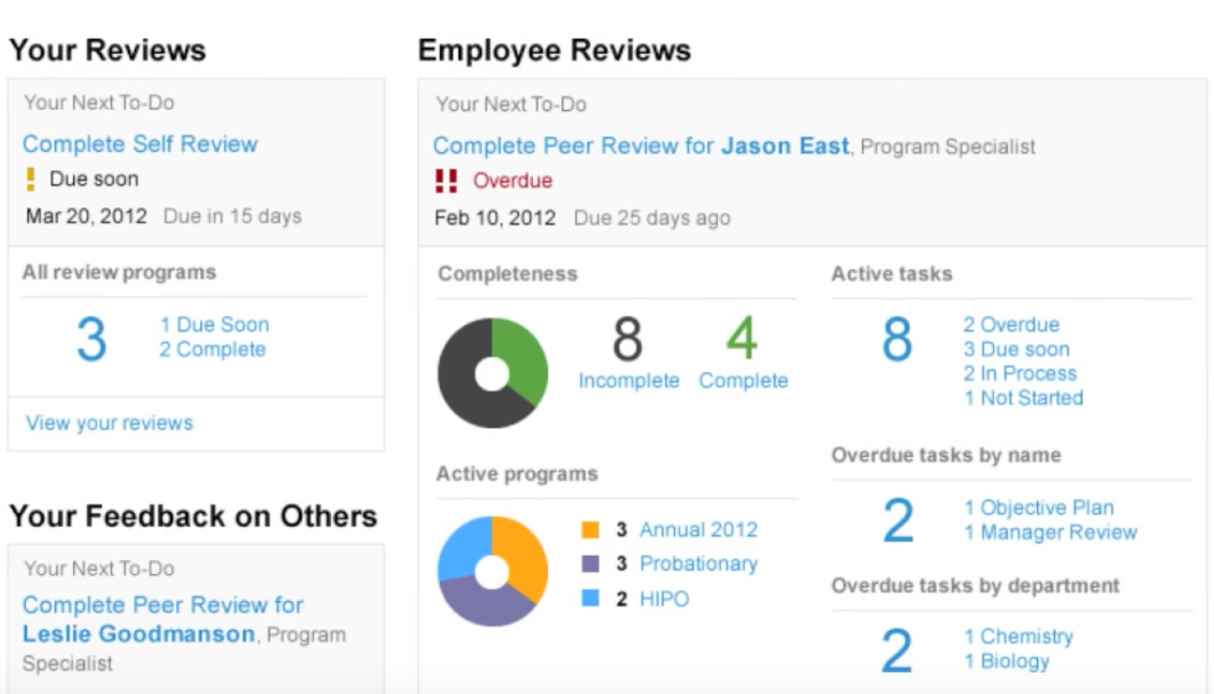Click the Your Feedback on Others heading

[x=193, y=515]
